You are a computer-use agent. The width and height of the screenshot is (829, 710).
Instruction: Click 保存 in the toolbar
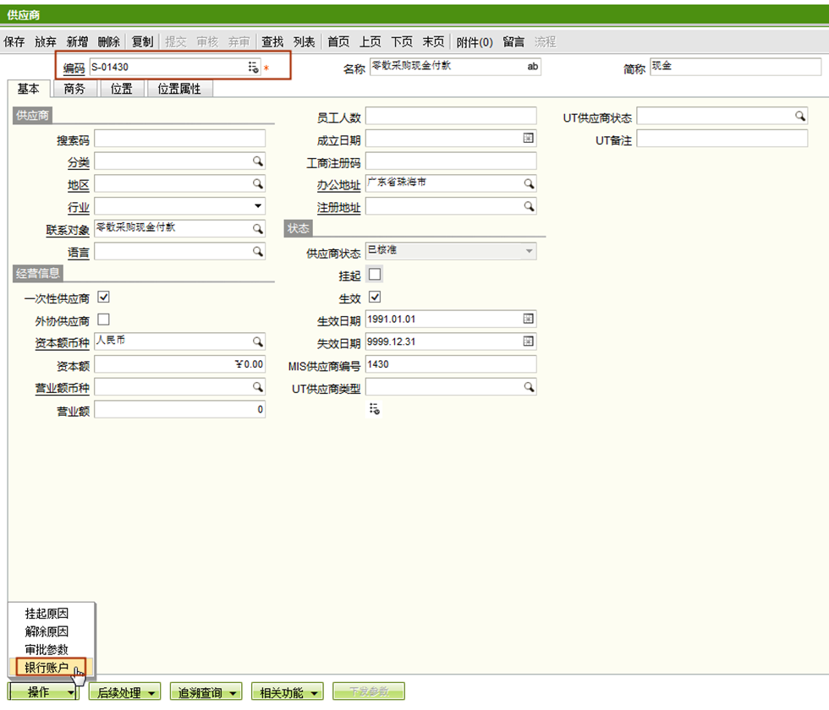[14, 41]
